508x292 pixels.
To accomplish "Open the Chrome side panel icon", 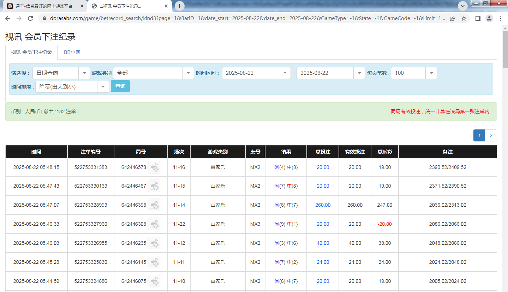I will 477,18.
